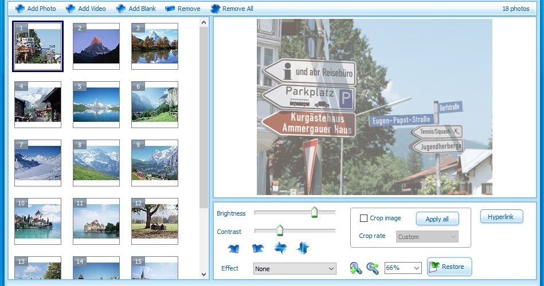Rotate the image clockwise
Screen dimensions: 544x286
pyautogui.click(x=258, y=248)
